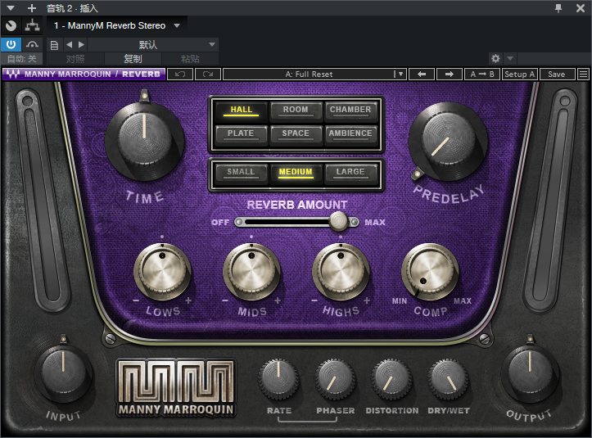Click the 自动: 关 automation button
Image resolution: width=592 pixels, height=438 pixels.
pyautogui.click(x=21, y=59)
